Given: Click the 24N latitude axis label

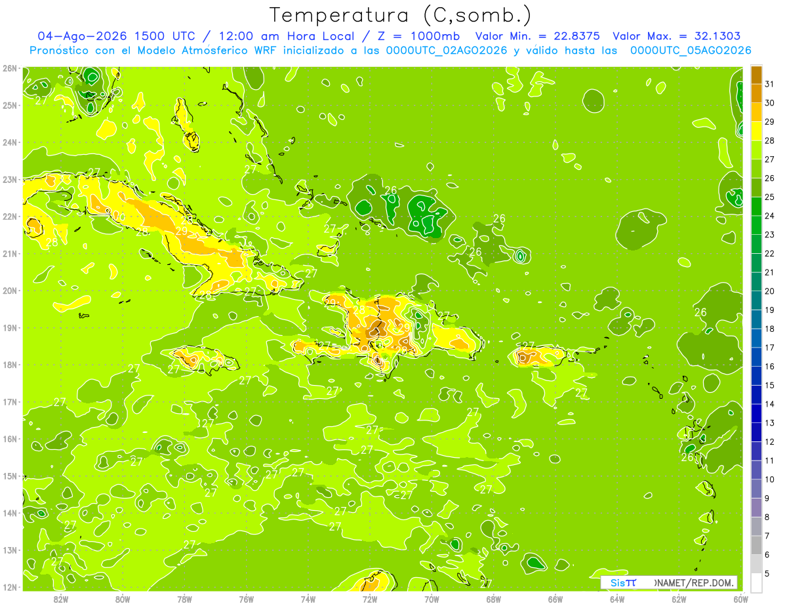Looking at the screenshot, I should pos(10,142).
